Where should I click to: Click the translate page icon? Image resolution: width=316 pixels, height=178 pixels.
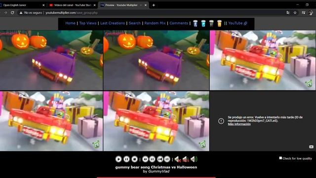288,13
